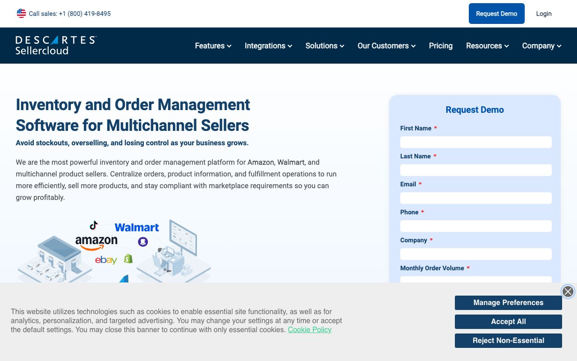
Task: Follow the Walmart link in paragraph
Action: (291, 162)
